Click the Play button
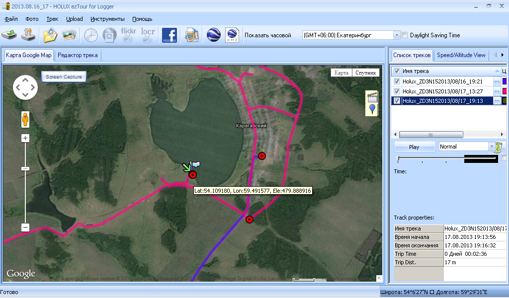This screenshot has height=298, width=509. pos(414,147)
